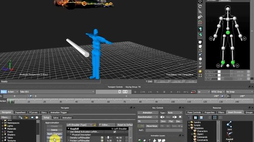Open the BaseAnimation layer dropdown
Viewport: 254px width, 142px height.
click(148, 117)
